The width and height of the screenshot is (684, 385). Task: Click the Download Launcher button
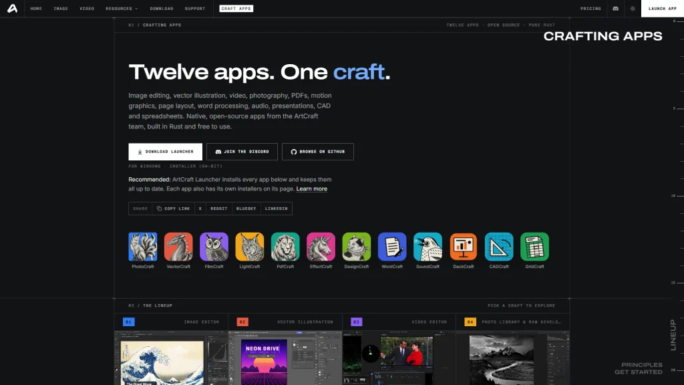(166, 152)
